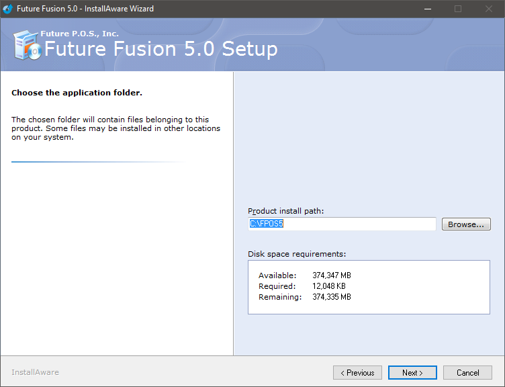Image resolution: width=505 pixels, height=387 pixels.
Task: Click the InstallAware icon in the title bar
Action: pyautogui.click(x=8, y=9)
